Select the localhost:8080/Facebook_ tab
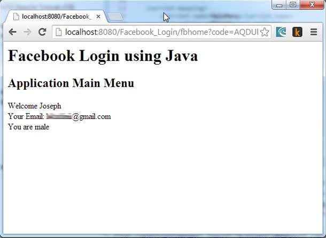This screenshot has width=326, height=238. (x=56, y=17)
